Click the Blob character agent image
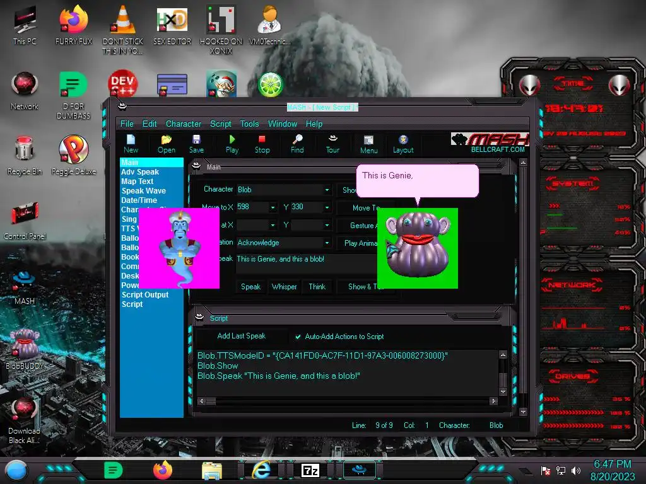Image resolution: width=646 pixels, height=484 pixels. coord(418,248)
